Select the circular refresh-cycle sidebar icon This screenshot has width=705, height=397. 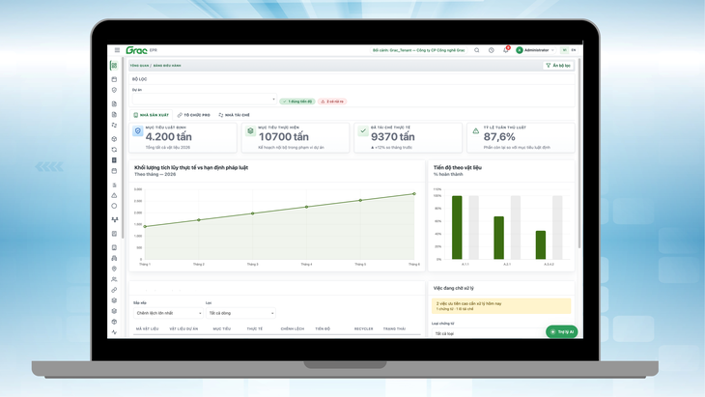click(114, 150)
